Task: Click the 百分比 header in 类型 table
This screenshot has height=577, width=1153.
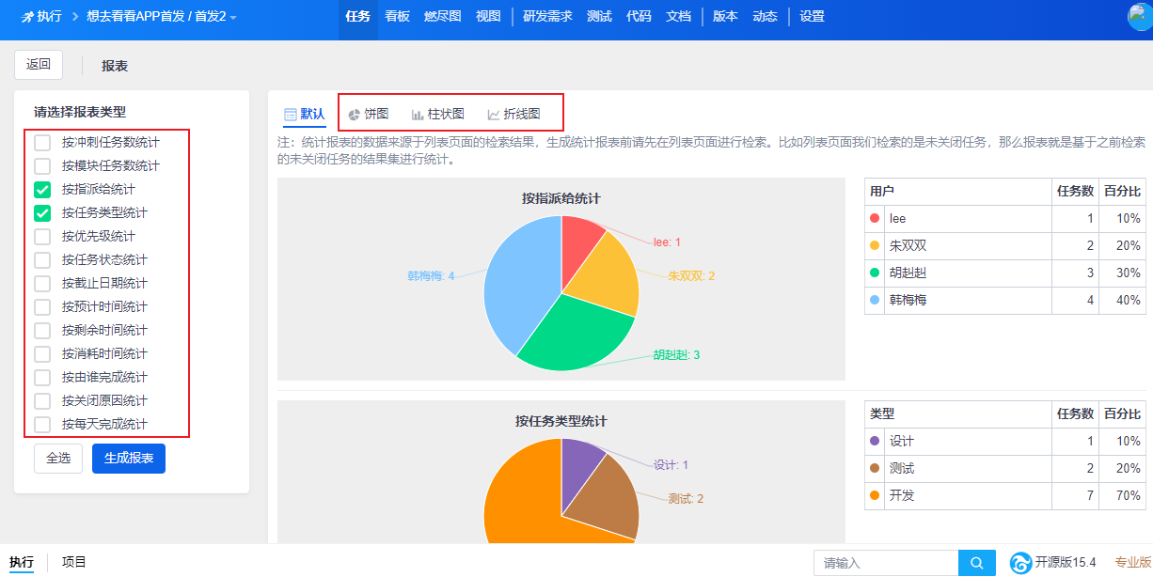Action: [x=1123, y=413]
